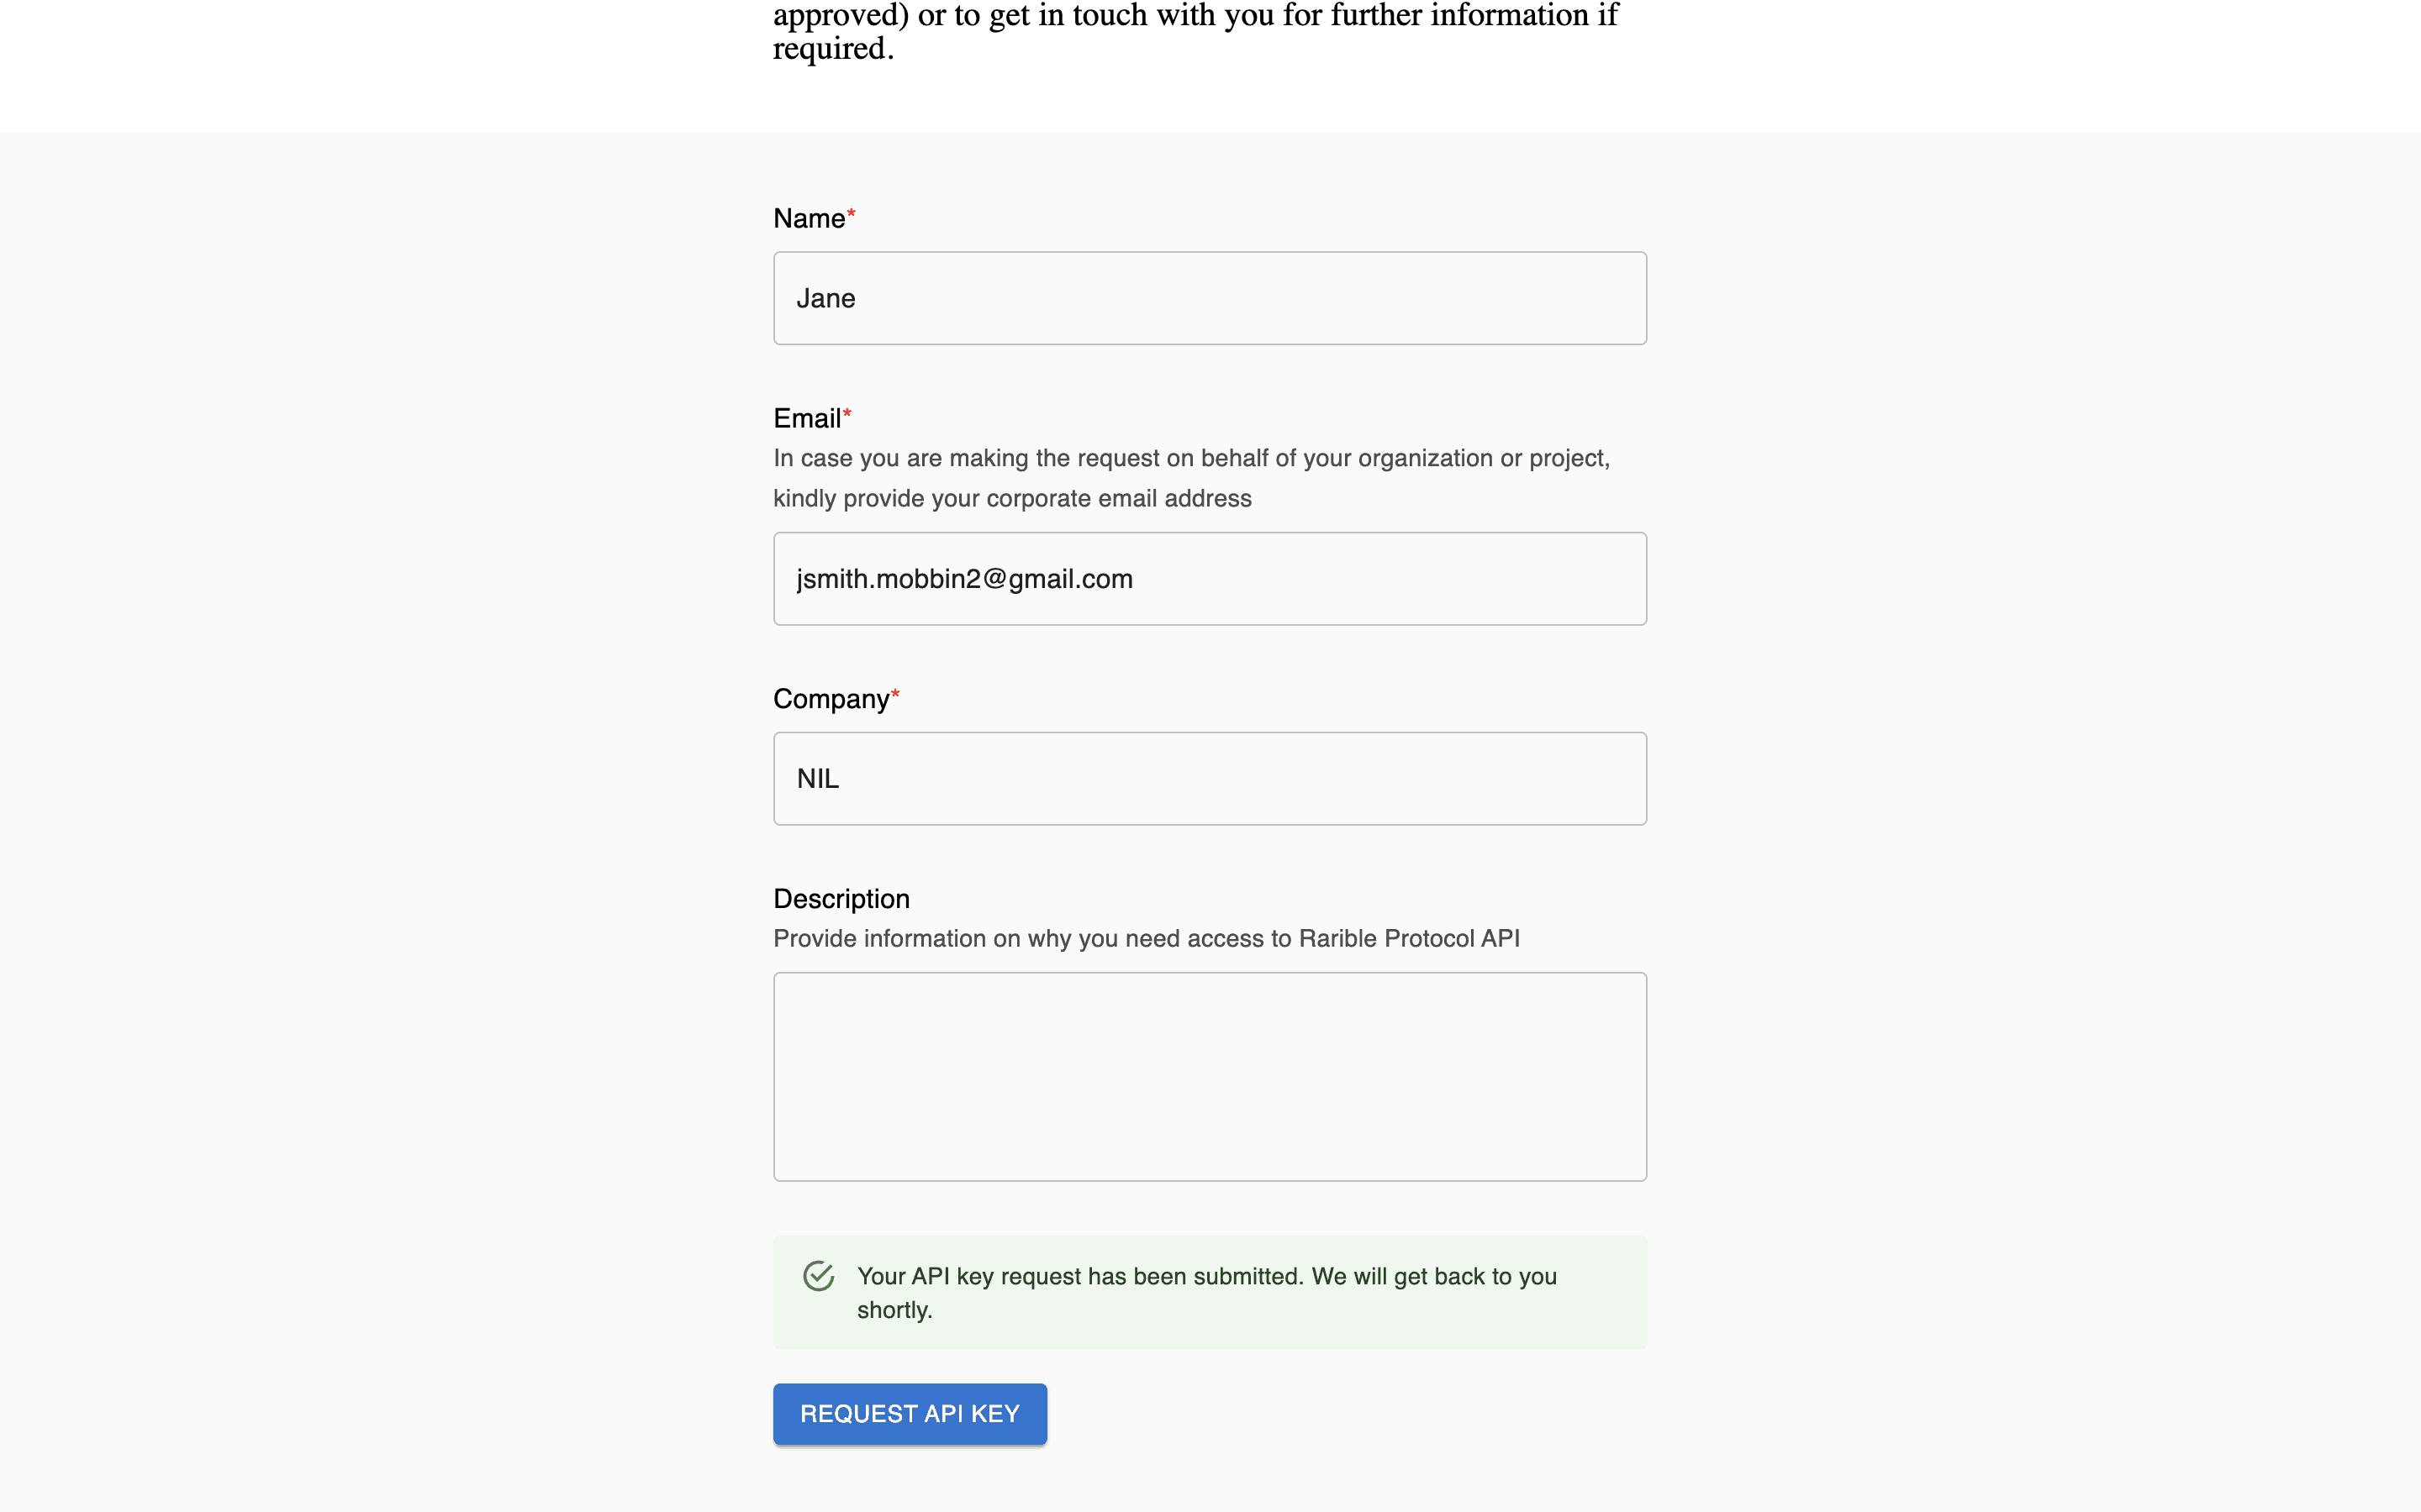
Task: Click the Company field label
Action: coord(831,699)
